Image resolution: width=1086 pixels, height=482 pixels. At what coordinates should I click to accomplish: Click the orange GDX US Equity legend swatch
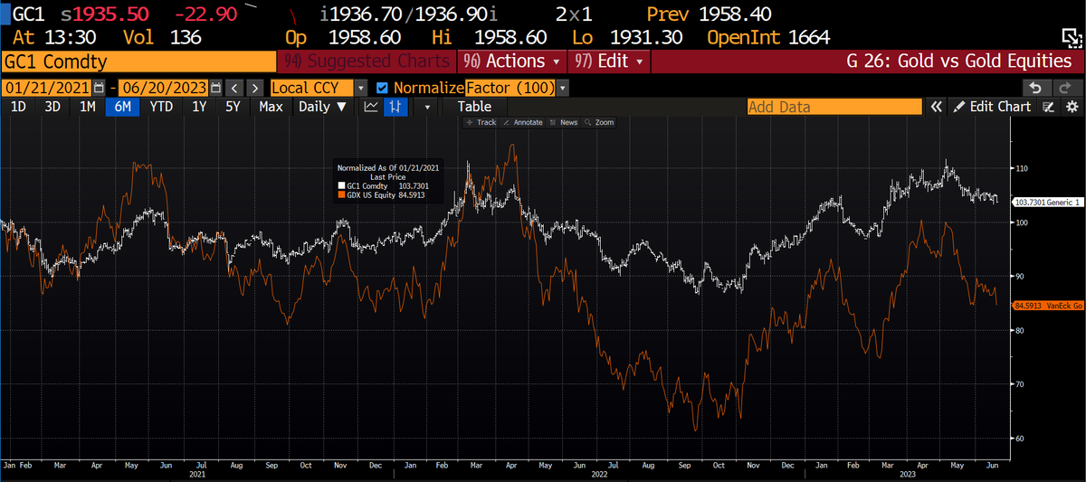point(342,194)
